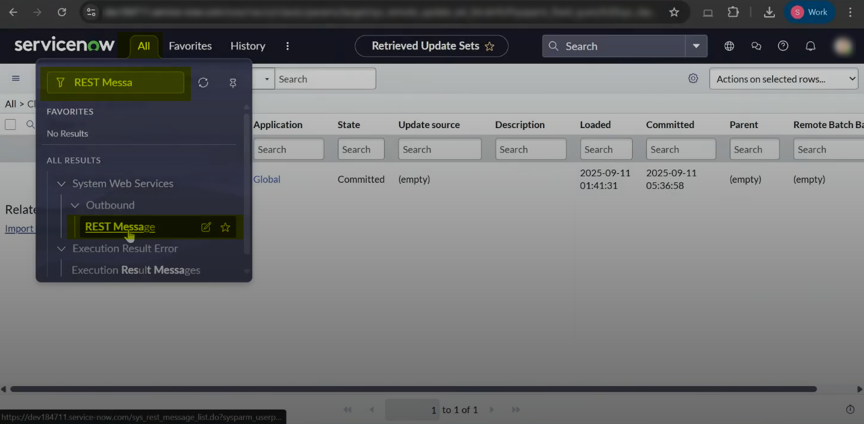Click Application column search box
The height and width of the screenshot is (424, 864).
[x=288, y=149]
